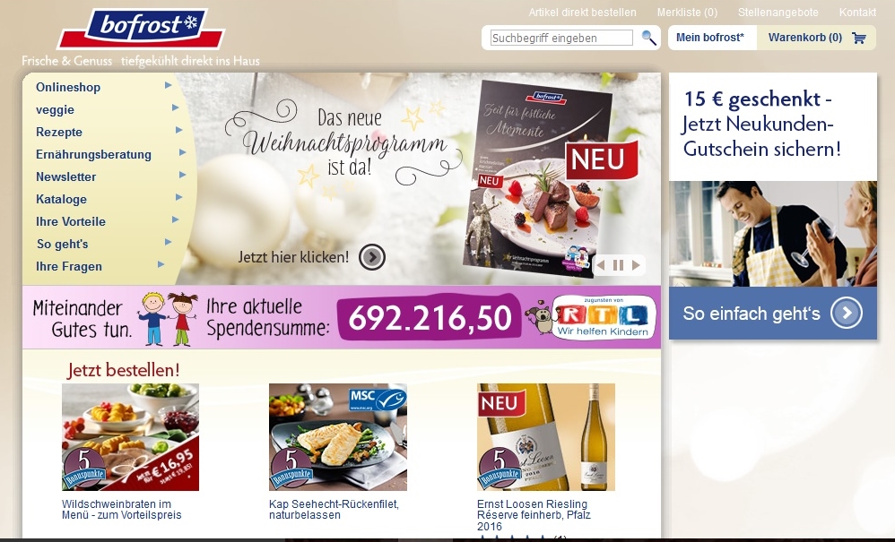Go to Artikel direkt bestellen link
The image size is (895, 542).
(582, 12)
